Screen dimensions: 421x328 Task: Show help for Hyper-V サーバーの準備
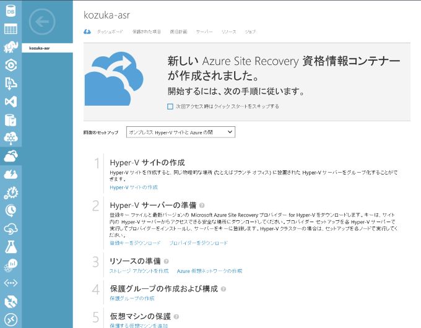pos(202,205)
